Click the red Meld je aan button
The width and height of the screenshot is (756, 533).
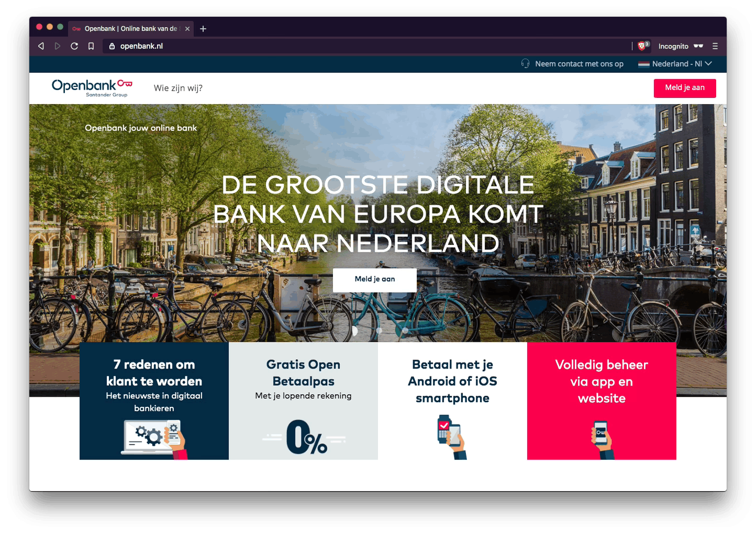pyautogui.click(x=685, y=88)
